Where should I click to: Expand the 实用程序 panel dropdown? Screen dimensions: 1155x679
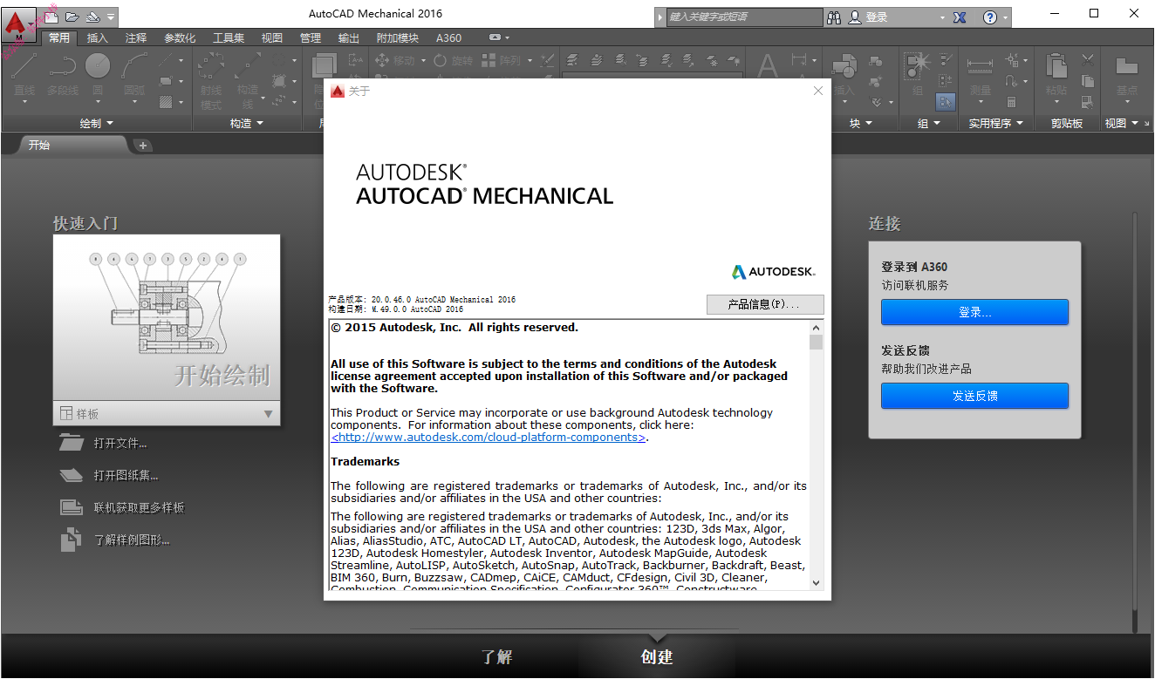(996, 124)
